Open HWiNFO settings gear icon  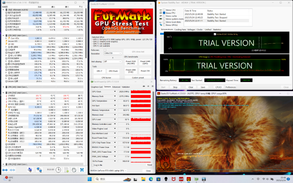(74, 170)
